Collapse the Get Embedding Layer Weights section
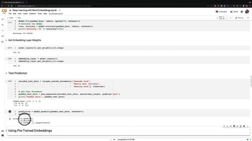Viewport: 252px width, 141px height. coord(6,40)
